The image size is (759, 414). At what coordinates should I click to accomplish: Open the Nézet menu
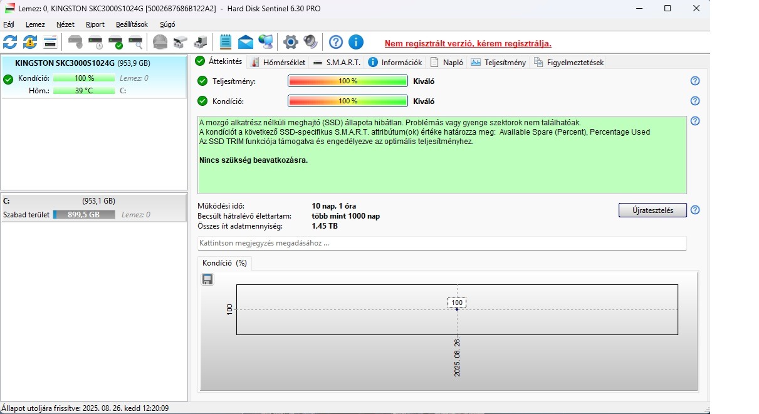[65, 24]
